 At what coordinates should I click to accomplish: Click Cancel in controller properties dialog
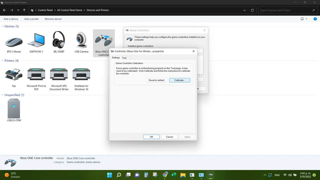pos(169,137)
